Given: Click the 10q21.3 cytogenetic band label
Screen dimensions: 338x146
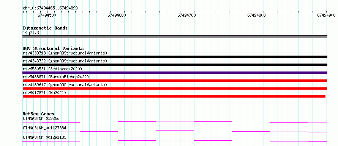Looking at the screenshot, I should 31,33.
